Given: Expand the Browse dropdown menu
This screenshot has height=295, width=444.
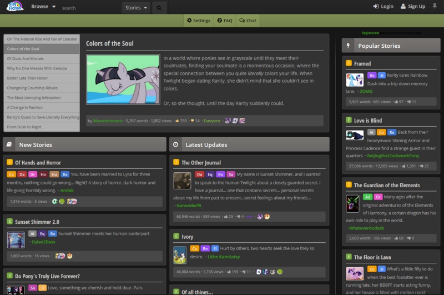Looking at the screenshot, I should [43, 7].
